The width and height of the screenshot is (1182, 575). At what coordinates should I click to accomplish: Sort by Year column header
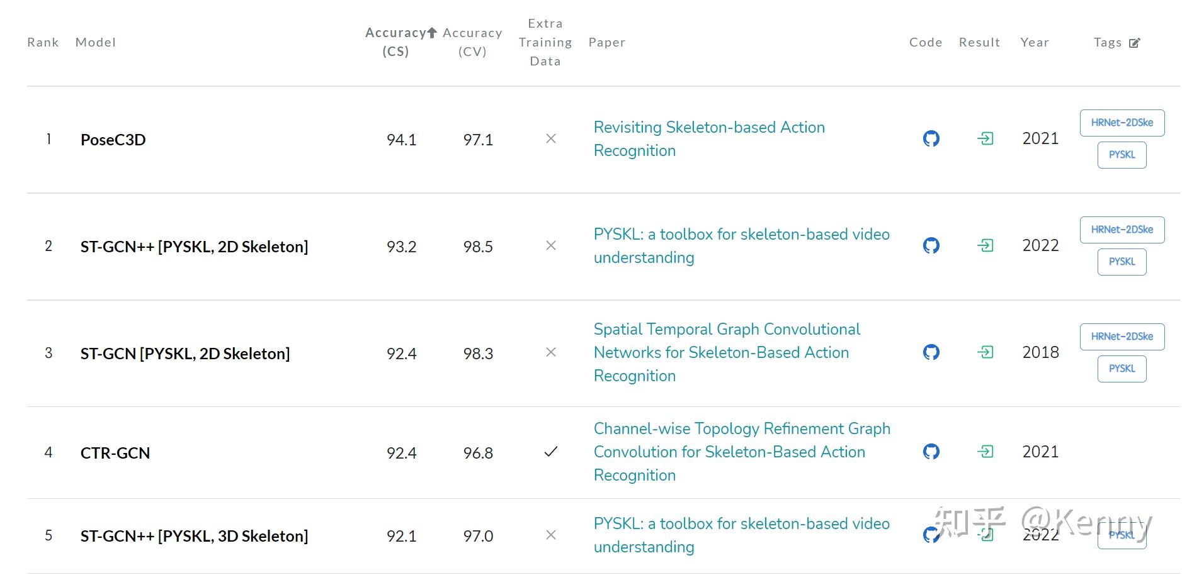click(x=1035, y=42)
